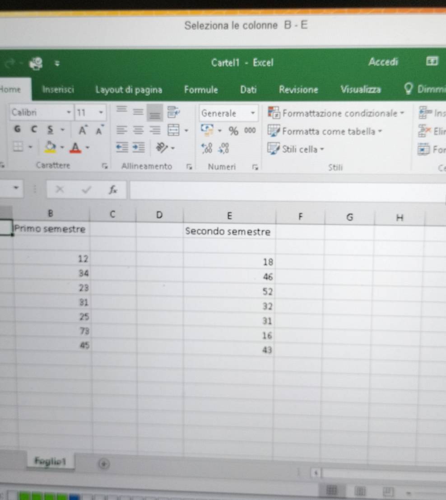The height and width of the screenshot is (500, 446).
Task: Toggle underline (S) formatting
Action: point(50,130)
